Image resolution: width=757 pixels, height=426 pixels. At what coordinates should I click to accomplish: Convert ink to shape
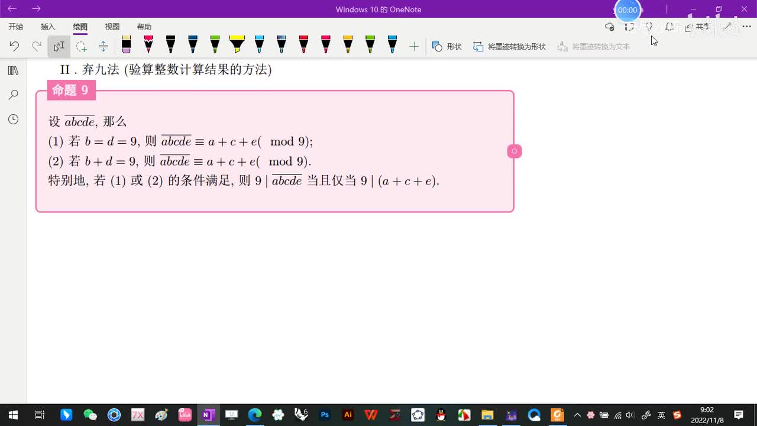pyautogui.click(x=509, y=46)
